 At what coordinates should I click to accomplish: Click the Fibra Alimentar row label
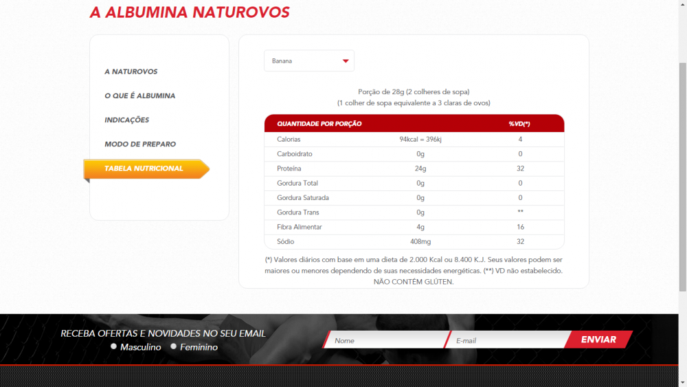pyautogui.click(x=300, y=227)
